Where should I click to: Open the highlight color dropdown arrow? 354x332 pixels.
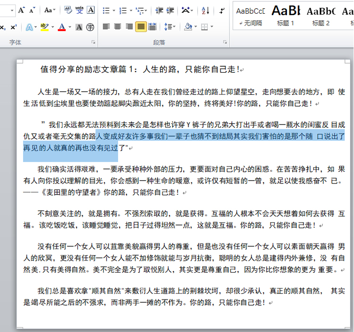tap(52, 27)
